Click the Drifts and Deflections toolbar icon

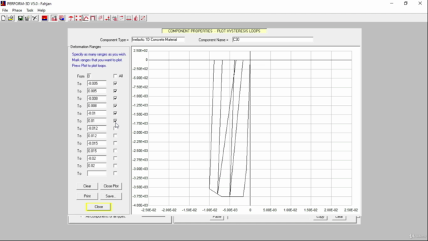point(114,18)
